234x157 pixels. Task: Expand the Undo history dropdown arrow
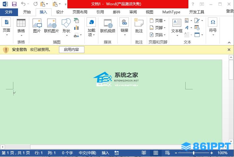click(28, 4)
